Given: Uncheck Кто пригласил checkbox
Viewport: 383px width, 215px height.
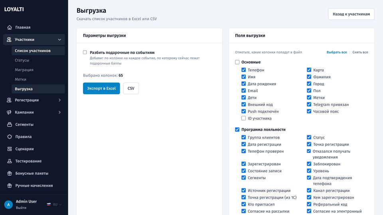Looking at the screenshot, I should tap(243, 204).
